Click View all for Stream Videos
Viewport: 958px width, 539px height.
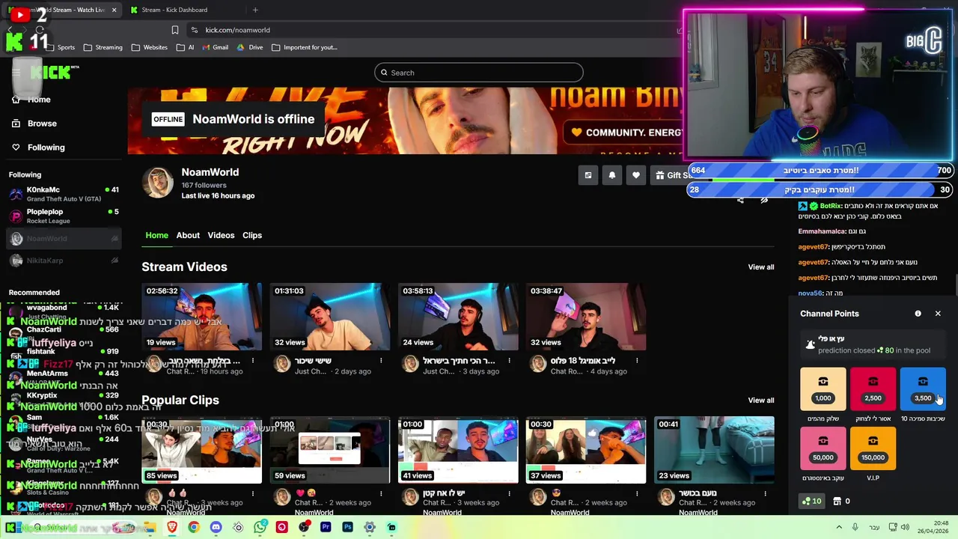pos(761,267)
